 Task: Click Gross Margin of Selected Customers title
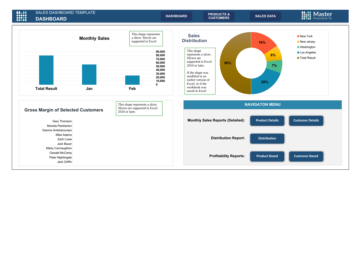(x=64, y=110)
